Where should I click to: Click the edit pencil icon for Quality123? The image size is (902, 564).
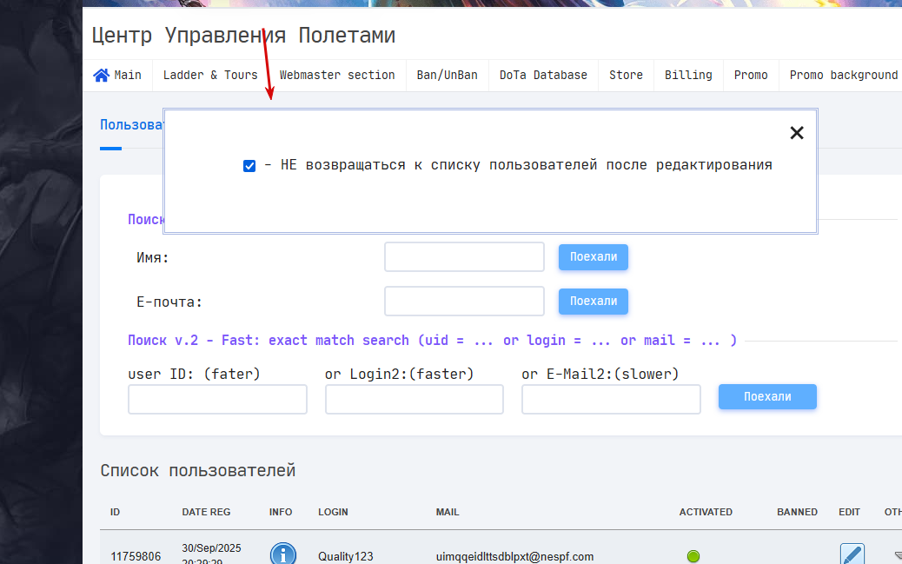click(852, 554)
